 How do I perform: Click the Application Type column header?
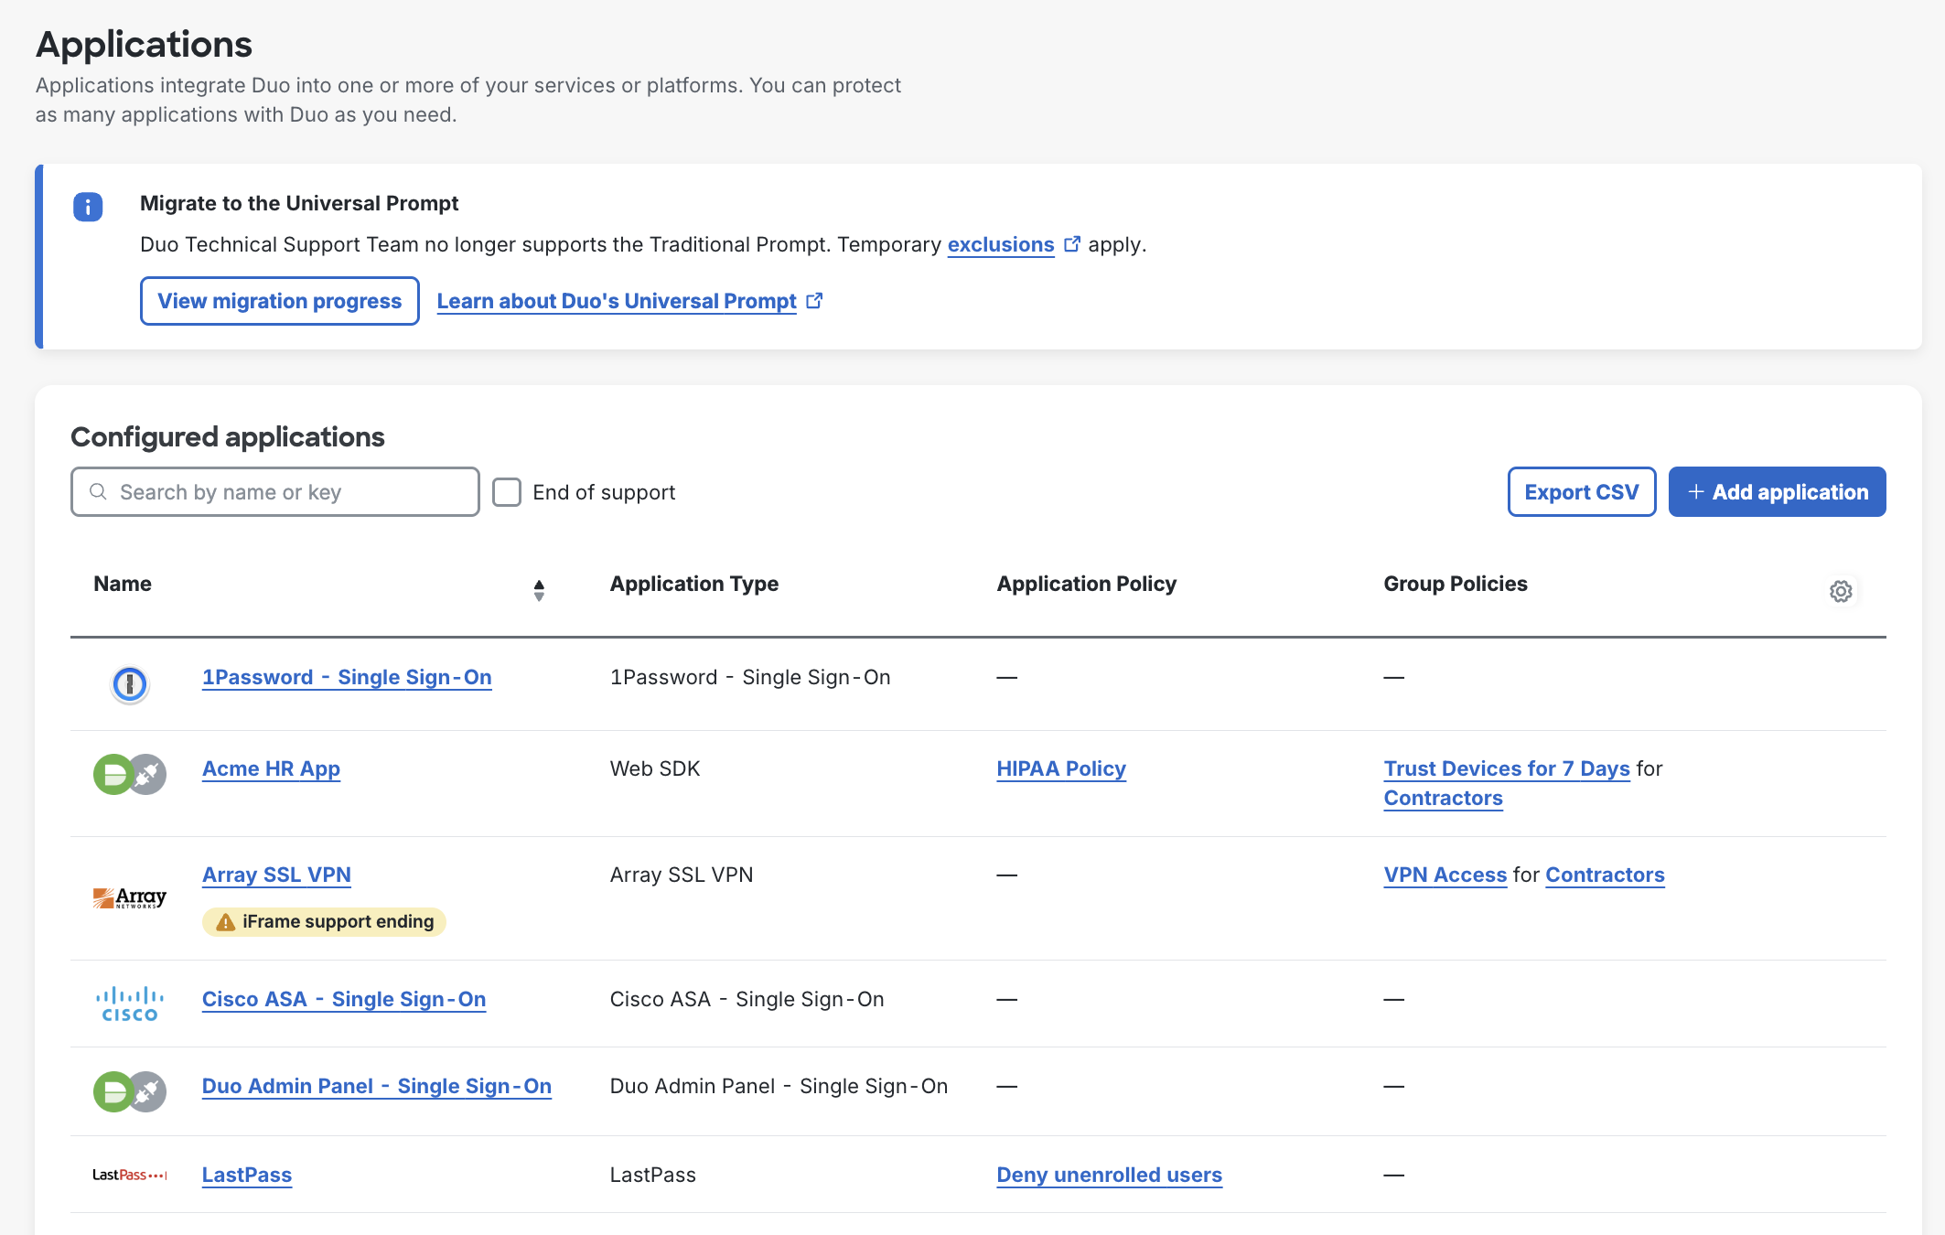click(693, 584)
